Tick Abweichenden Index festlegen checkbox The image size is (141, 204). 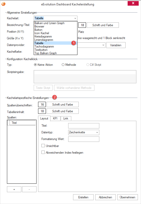coord(43,152)
